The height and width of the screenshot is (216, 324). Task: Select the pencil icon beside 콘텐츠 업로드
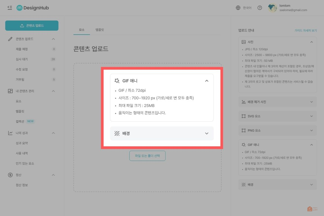click(x=10, y=39)
